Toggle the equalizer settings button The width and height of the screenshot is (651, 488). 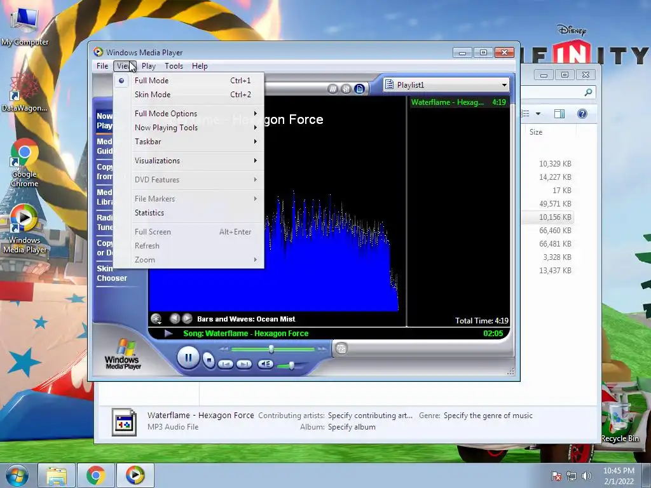(x=346, y=89)
